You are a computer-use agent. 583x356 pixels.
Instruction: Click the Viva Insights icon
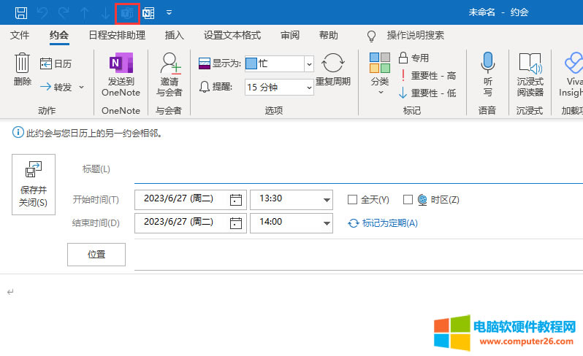(x=574, y=63)
